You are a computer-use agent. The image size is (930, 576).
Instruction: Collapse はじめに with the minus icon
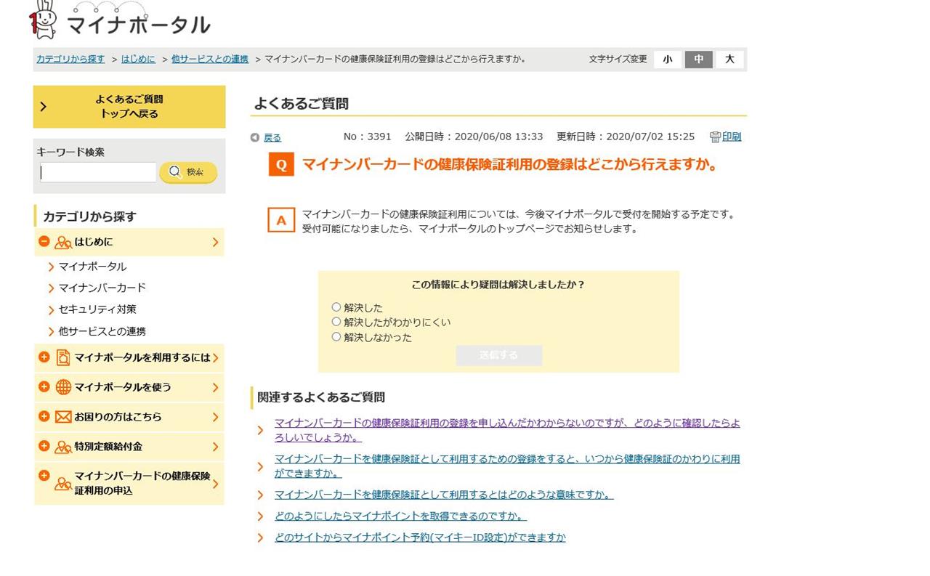tap(44, 242)
